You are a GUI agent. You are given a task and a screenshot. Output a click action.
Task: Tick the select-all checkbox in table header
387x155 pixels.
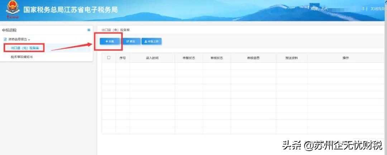pos(109,58)
